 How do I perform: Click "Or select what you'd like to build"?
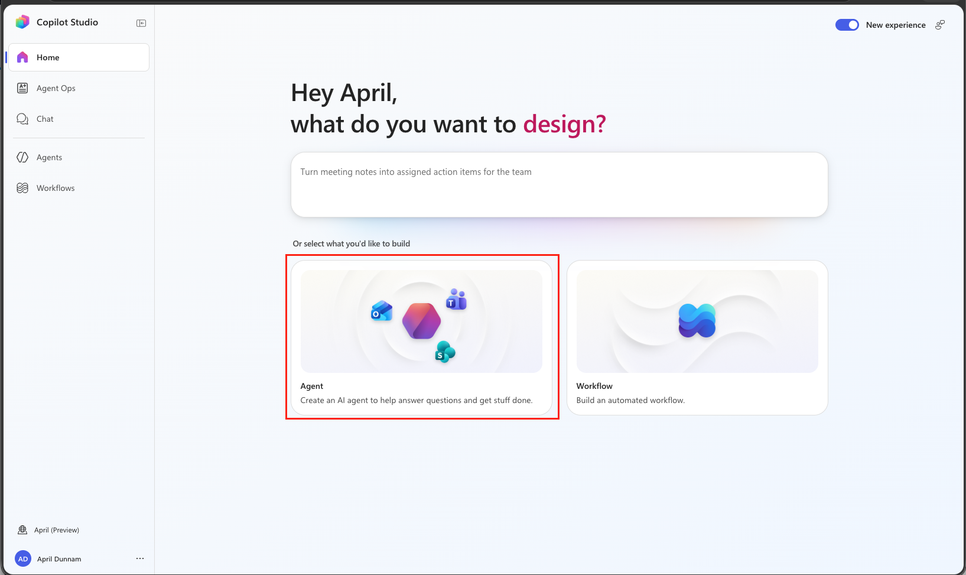point(352,243)
